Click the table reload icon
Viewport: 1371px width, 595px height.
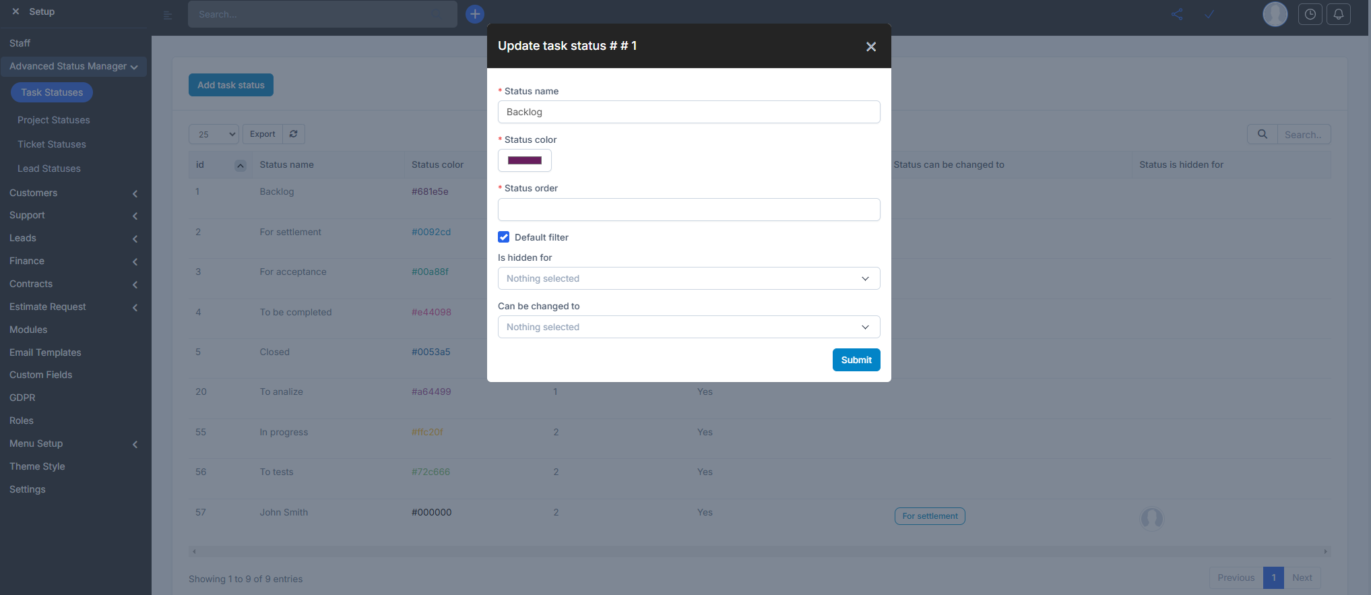point(294,134)
